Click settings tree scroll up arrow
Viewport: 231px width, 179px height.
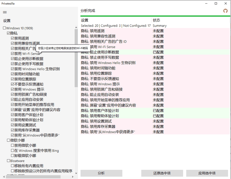pos(76,27)
